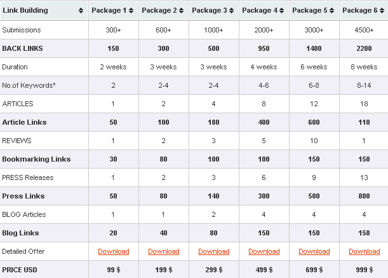The width and height of the screenshot is (388, 278).
Task: Select the Bookmarking Links row label
Action: pyautogui.click(x=36, y=159)
